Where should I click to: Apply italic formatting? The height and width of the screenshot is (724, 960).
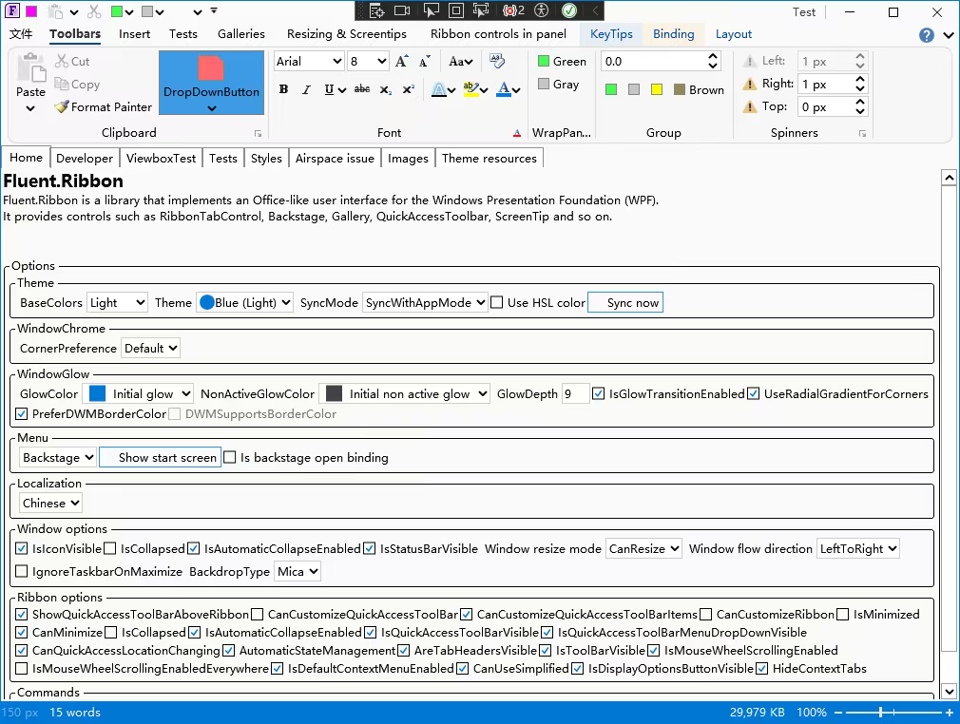pos(306,88)
